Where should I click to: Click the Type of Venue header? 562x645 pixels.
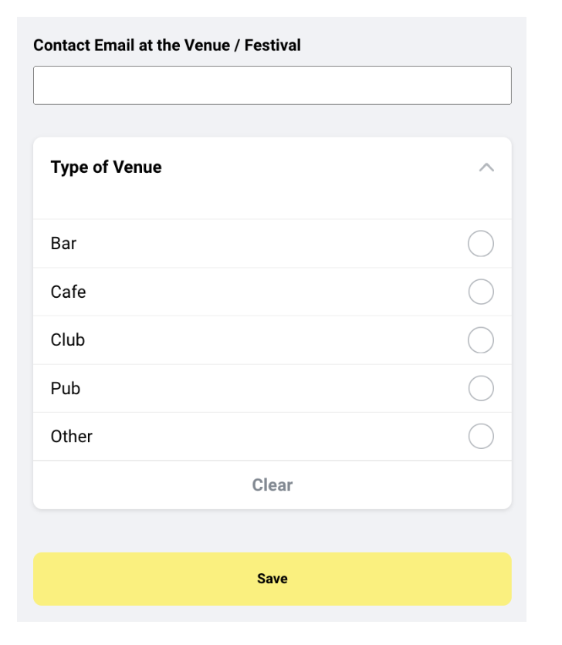coord(106,167)
